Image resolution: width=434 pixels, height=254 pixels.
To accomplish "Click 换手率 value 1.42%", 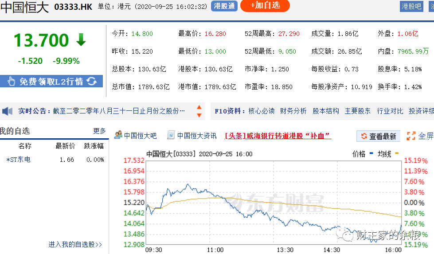I will pyautogui.click(x=413, y=87).
